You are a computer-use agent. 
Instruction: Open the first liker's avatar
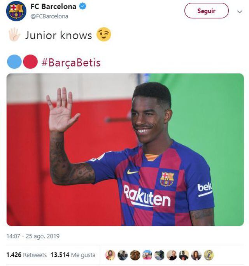(110, 255)
